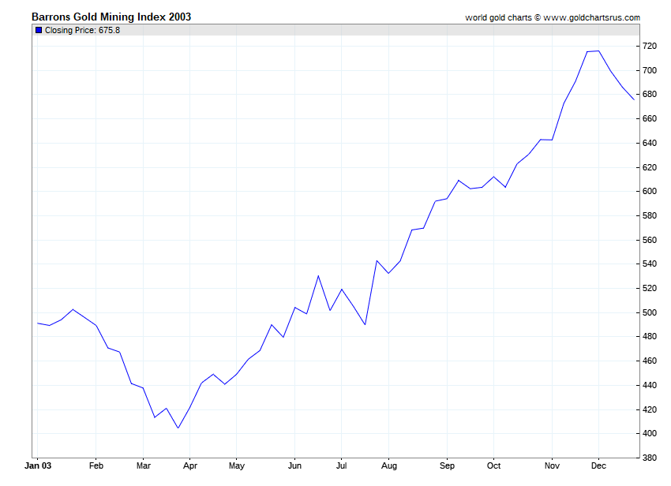Click the goldchartsrus.com credit text
The height and width of the screenshot is (486, 671).
[553, 17]
